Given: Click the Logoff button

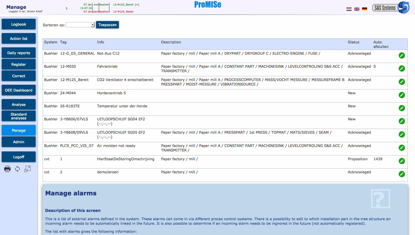Looking at the screenshot, I should click(x=19, y=157).
